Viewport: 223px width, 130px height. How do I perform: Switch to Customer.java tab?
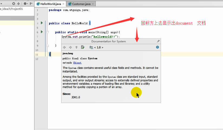tap(81, 4)
